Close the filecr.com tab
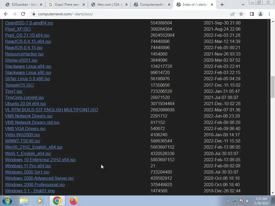The height and width of the screenshot is (206, 275). pyautogui.click(x=126, y=5)
